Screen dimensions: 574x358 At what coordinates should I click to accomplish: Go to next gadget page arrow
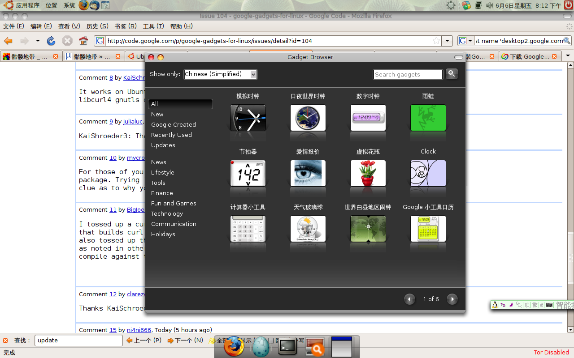click(452, 299)
